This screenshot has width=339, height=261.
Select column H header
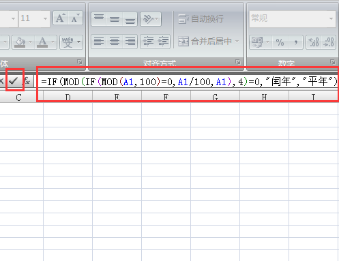tap(264, 97)
